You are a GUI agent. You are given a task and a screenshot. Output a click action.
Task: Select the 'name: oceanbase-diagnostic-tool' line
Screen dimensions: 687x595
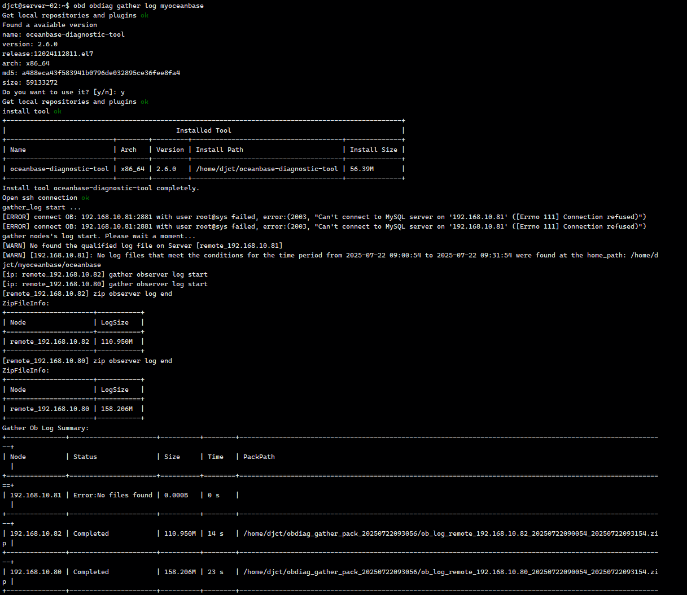[x=63, y=34]
